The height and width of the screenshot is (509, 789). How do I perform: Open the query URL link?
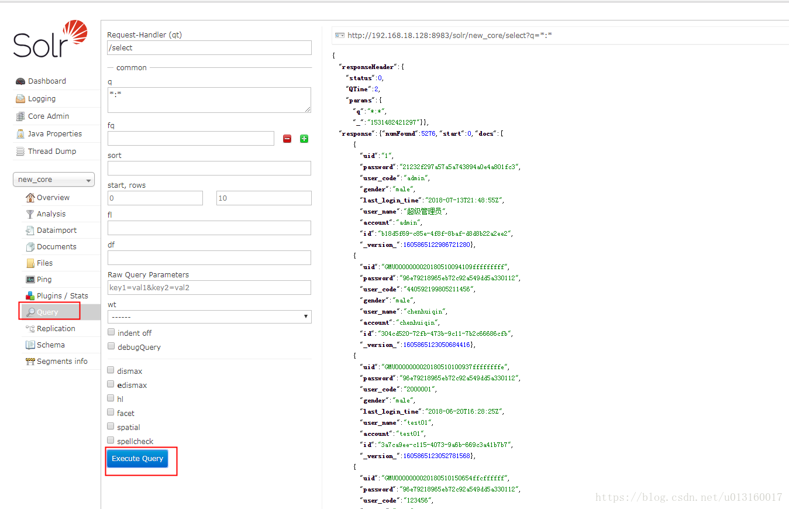pos(450,36)
